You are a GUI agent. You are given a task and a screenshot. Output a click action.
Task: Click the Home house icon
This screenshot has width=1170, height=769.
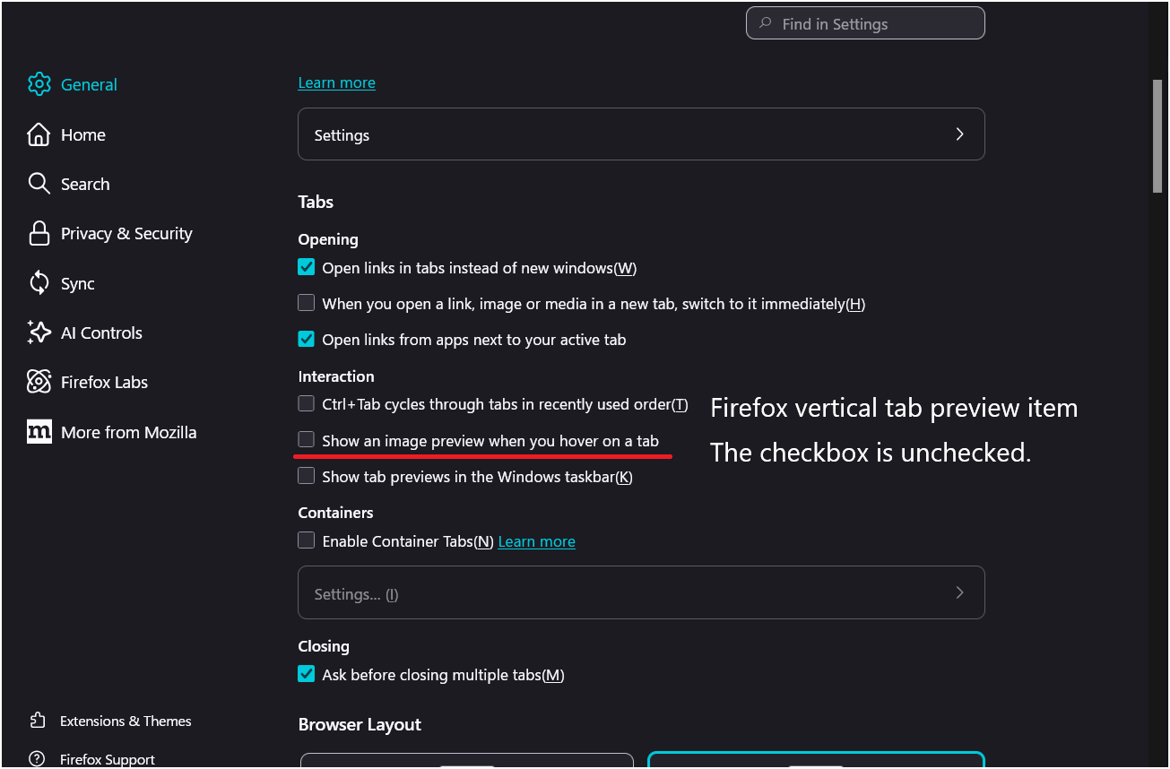pos(39,134)
